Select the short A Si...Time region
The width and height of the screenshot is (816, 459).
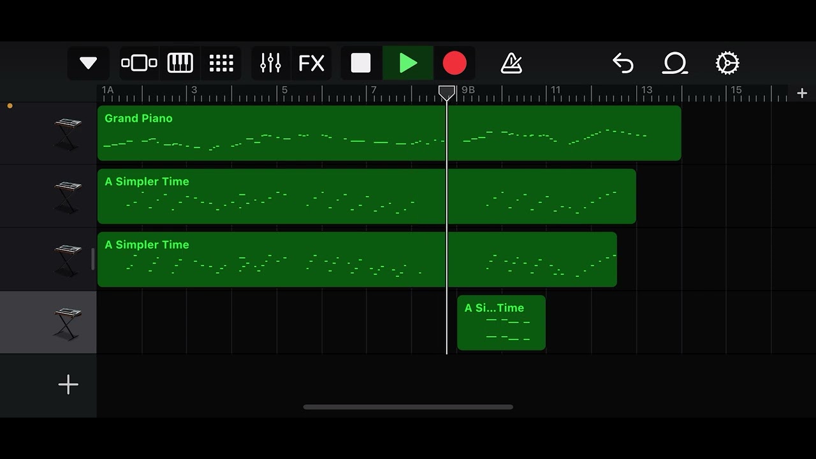coord(501,323)
